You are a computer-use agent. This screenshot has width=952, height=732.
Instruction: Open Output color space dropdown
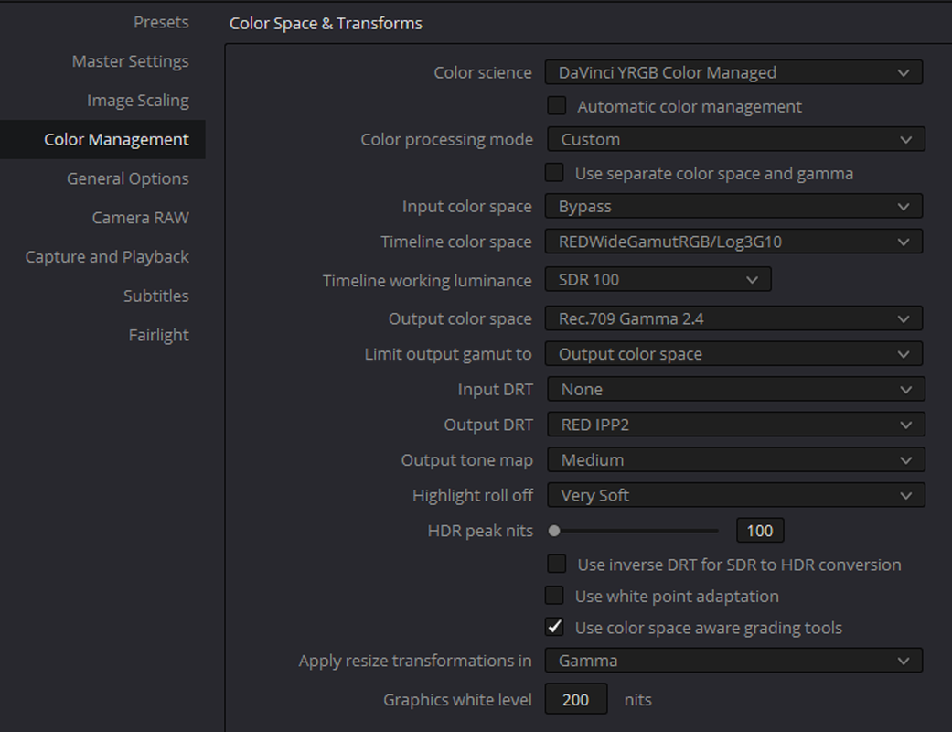click(x=733, y=318)
